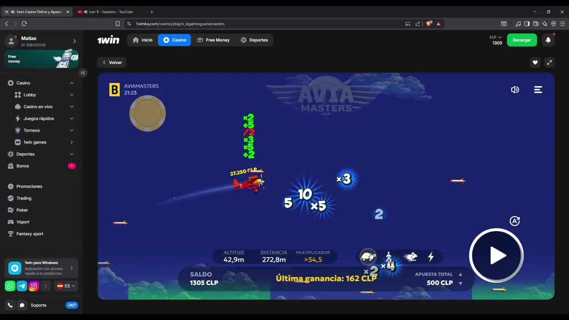Click the browser address bar URL

[180, 24]
